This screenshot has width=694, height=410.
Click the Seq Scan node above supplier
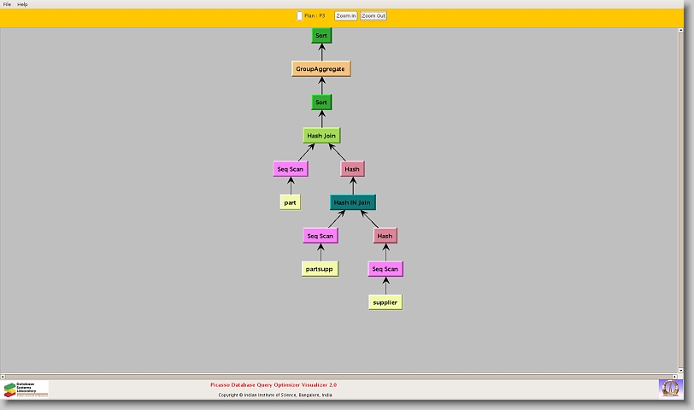point(385,269)
